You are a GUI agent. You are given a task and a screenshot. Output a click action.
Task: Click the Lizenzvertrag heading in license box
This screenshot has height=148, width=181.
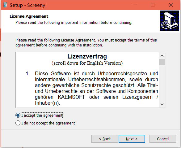click(x=87, y=56)
